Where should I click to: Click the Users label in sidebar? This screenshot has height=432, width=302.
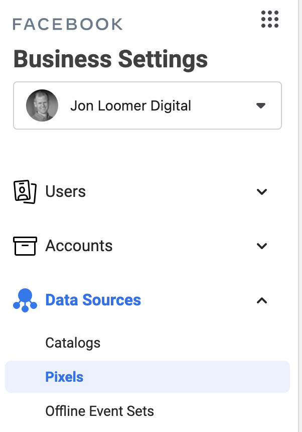click(65, 191)
